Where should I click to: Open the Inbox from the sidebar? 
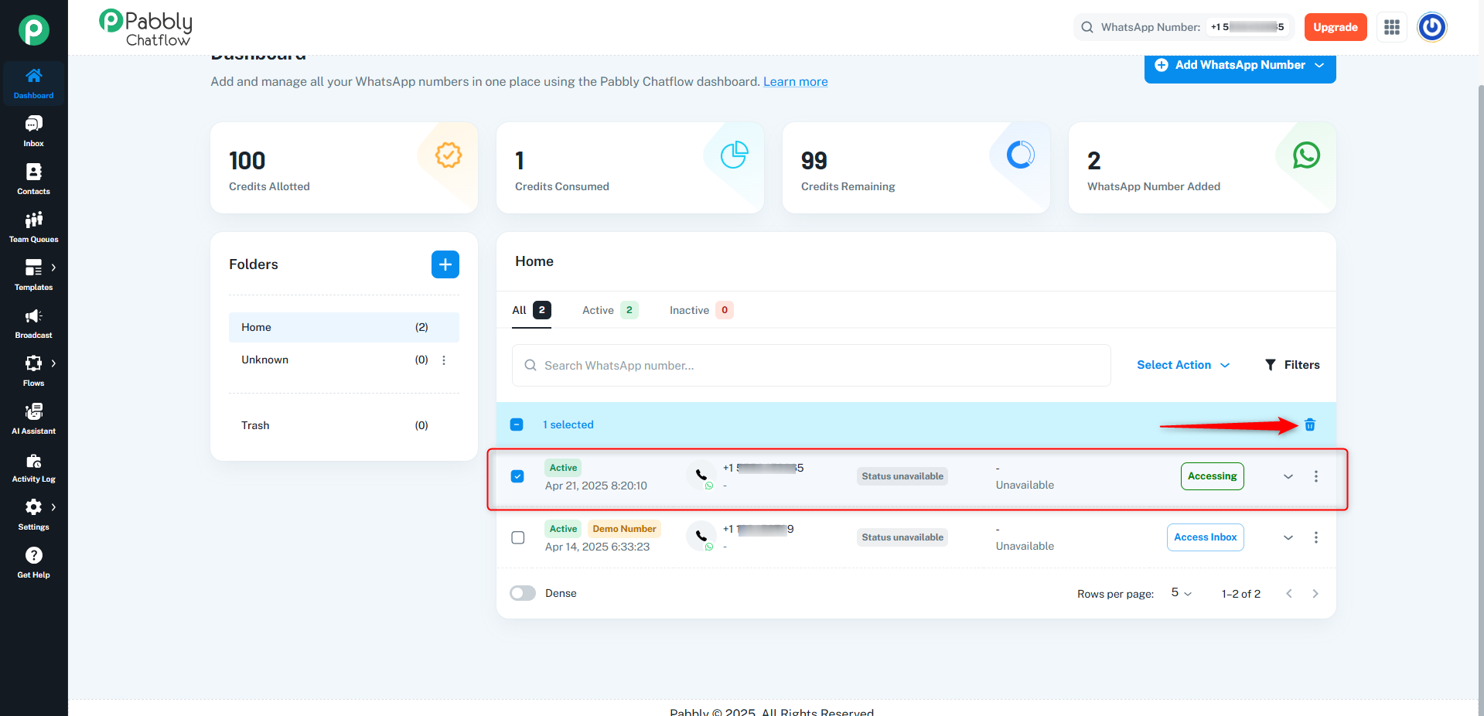click(x=33, y=131)
